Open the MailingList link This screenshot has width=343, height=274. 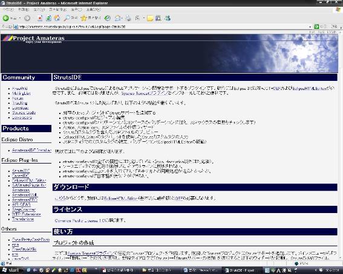21,94
